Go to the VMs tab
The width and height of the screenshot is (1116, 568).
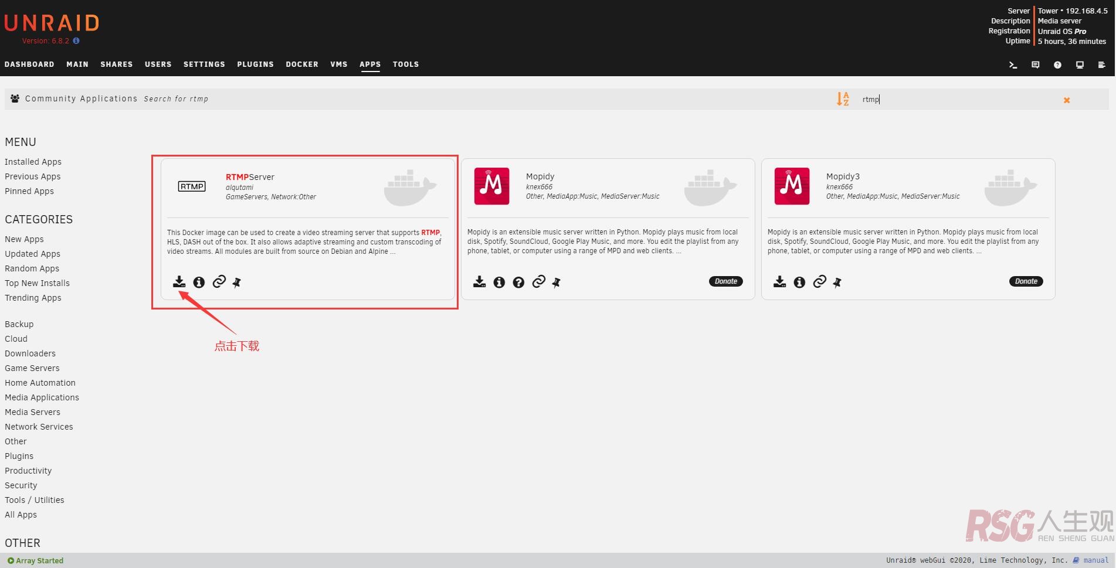point(339,64)
